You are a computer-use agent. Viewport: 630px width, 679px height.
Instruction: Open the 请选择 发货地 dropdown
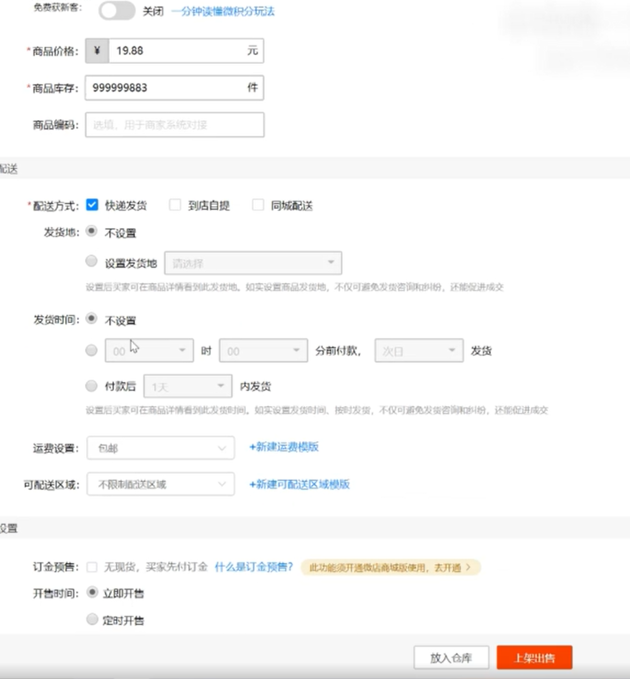click(x=253, y=263)
